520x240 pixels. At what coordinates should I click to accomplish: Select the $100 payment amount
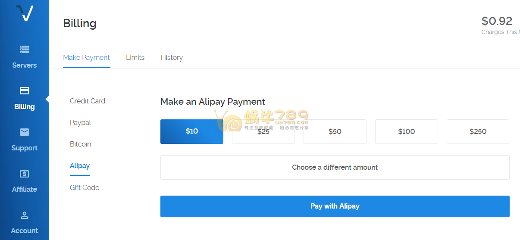407,131
